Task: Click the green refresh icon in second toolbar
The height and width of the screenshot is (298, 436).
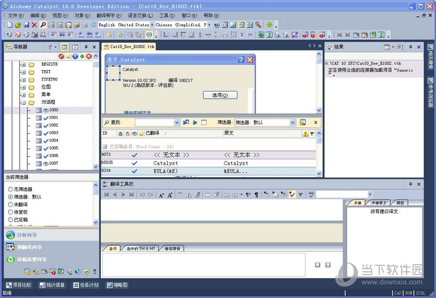Action: coord(269,35)
